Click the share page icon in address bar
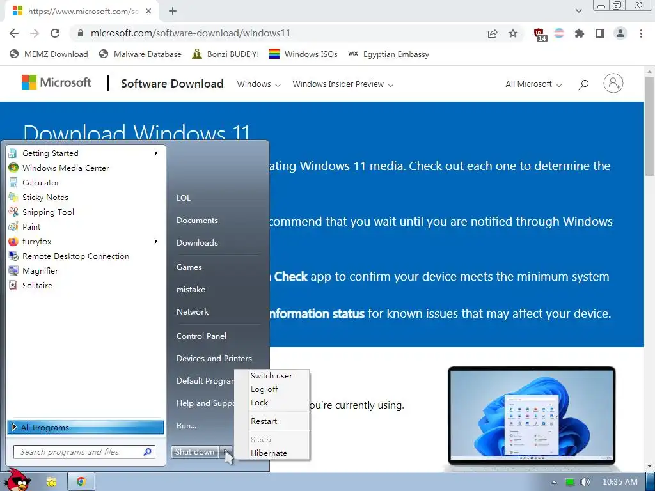Screen dimensions: 655x491 (x=493, y=33)
